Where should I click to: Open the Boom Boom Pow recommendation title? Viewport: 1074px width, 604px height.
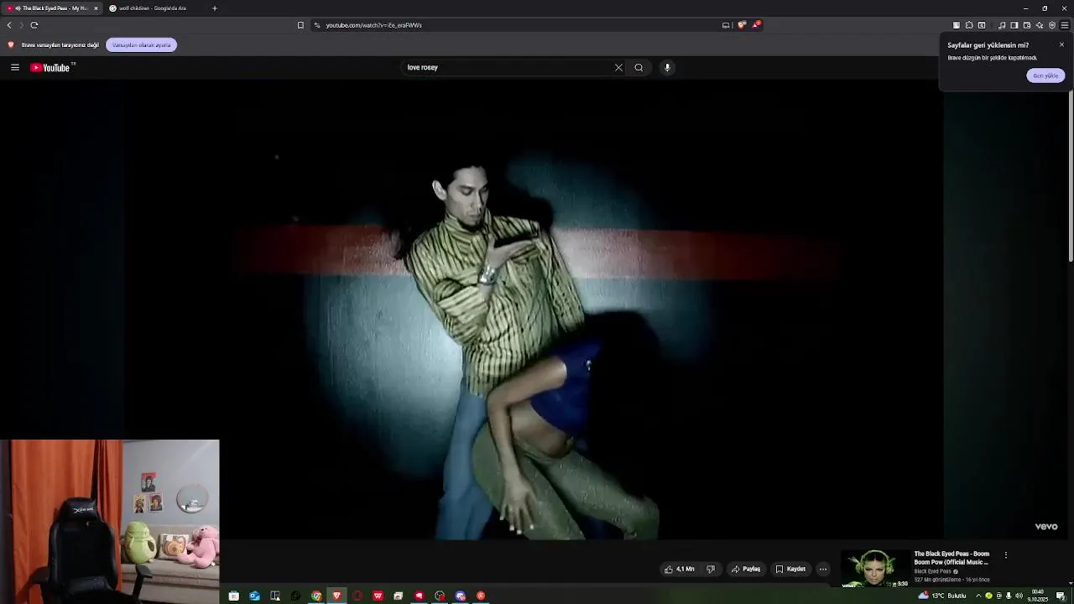click(x=951, y=558)
